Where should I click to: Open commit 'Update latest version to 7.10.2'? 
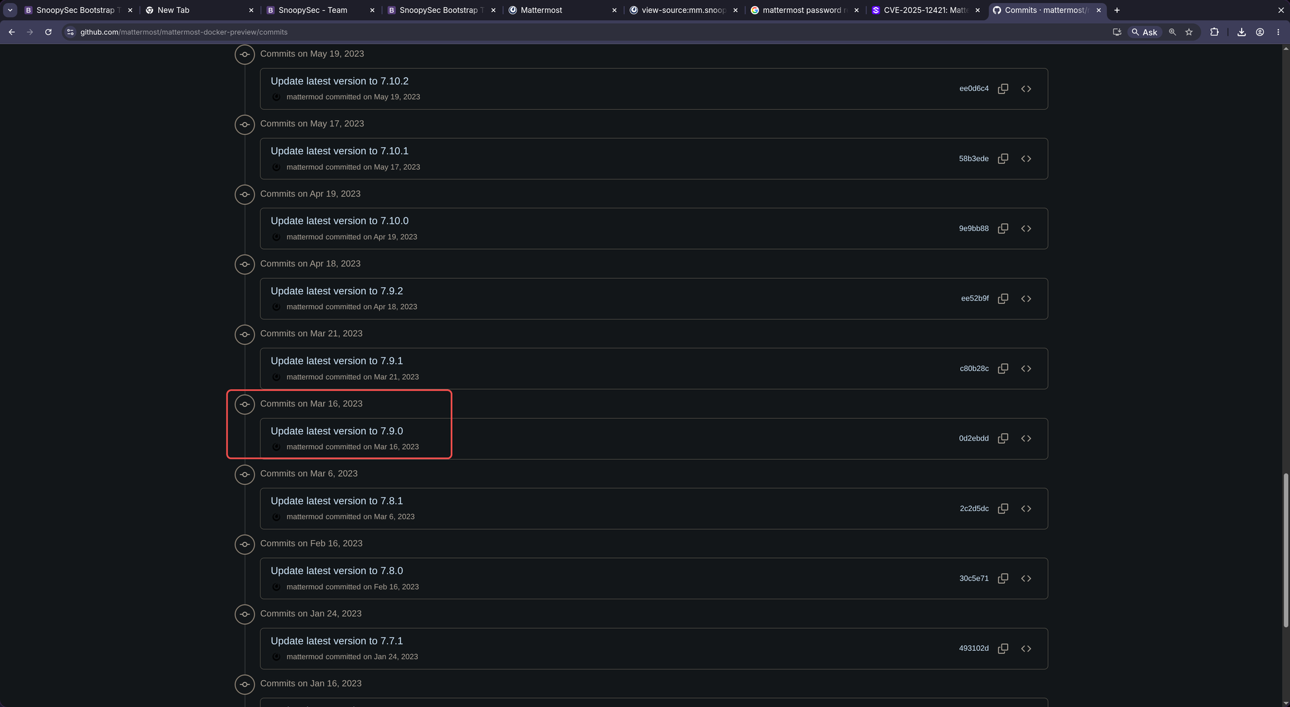(x=339, y=81)
